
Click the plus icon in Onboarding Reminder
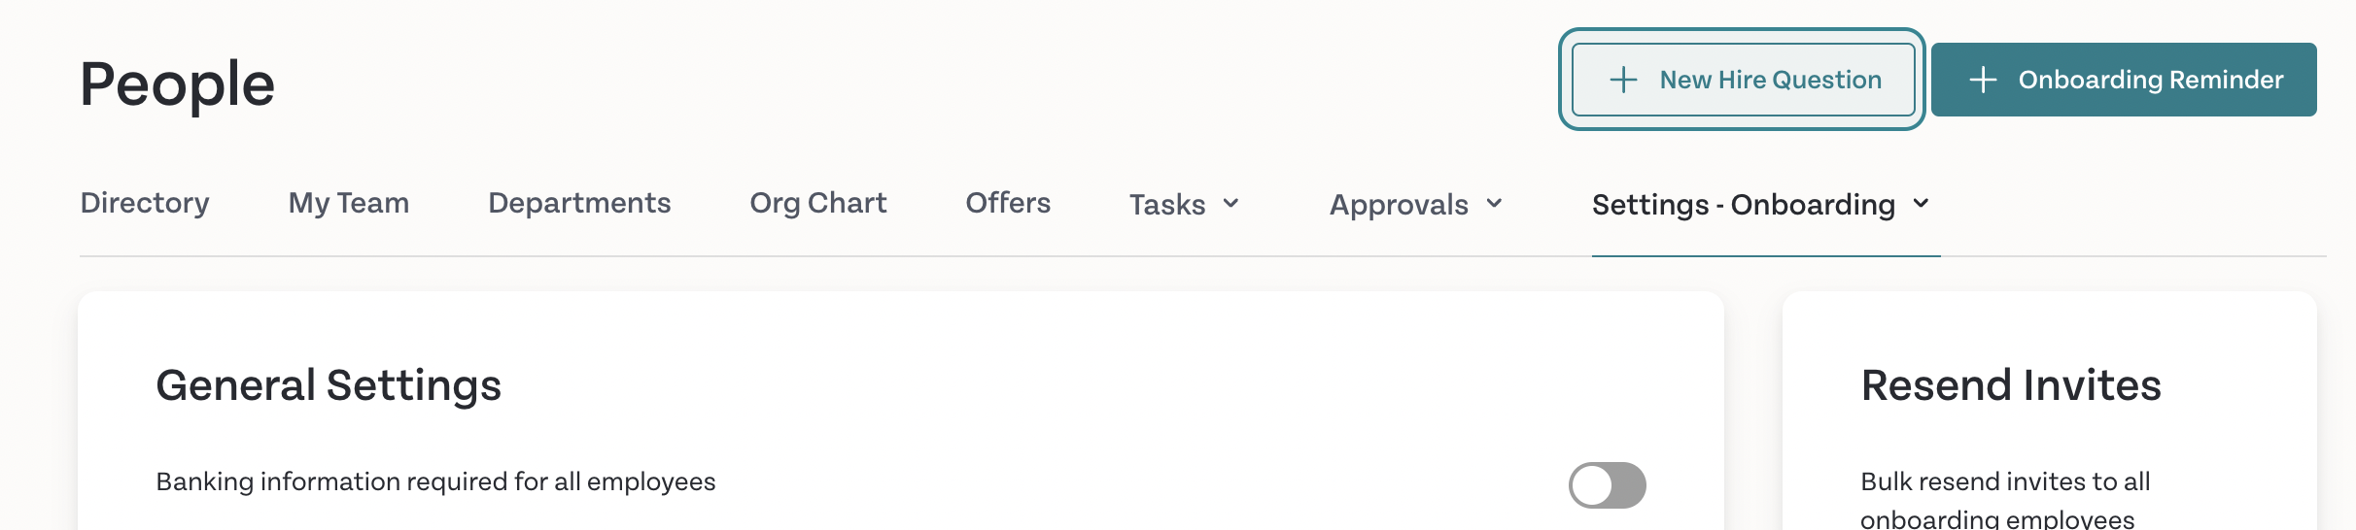tap(1983, 80)
